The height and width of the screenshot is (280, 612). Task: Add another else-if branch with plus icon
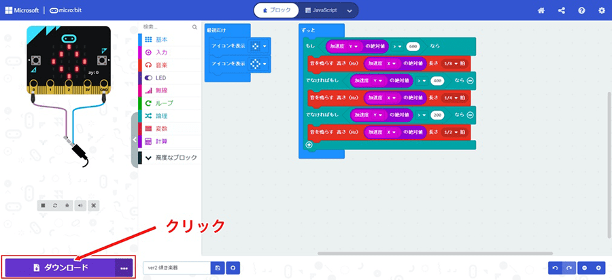[309, 145]
